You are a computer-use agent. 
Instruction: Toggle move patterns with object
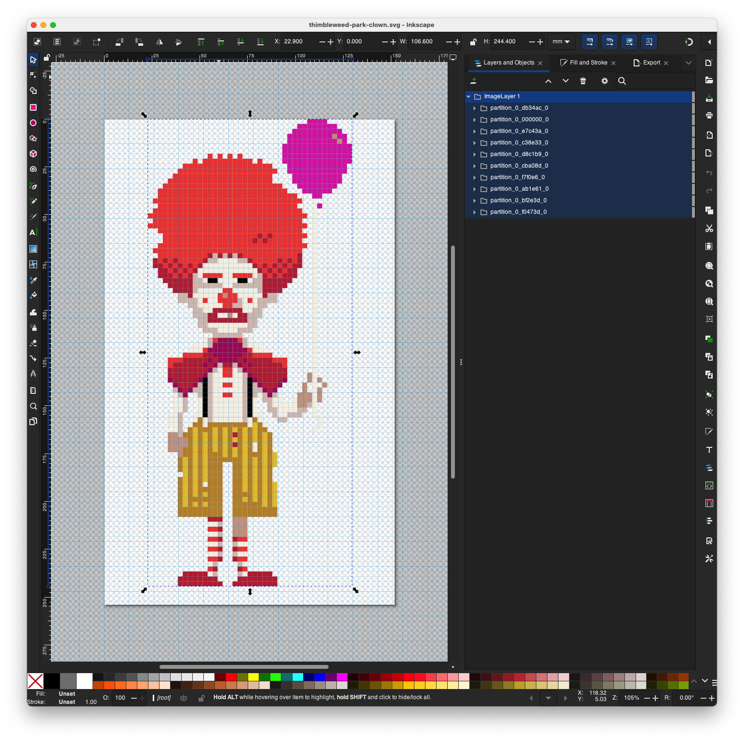(x=649, y=42)
